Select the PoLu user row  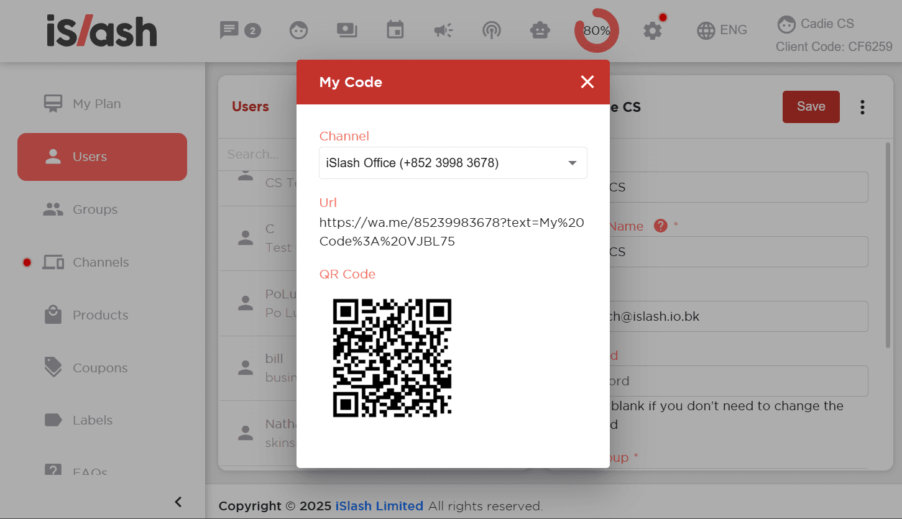(x=258, y=303)
